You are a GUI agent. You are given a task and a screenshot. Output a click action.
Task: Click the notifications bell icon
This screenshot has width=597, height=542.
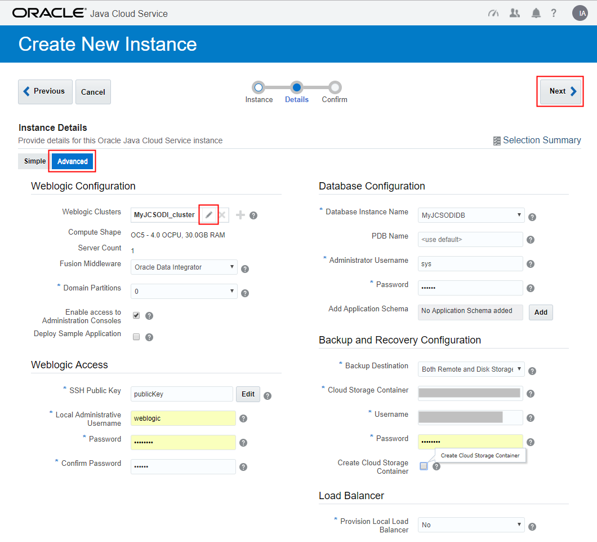coord(536,12)
